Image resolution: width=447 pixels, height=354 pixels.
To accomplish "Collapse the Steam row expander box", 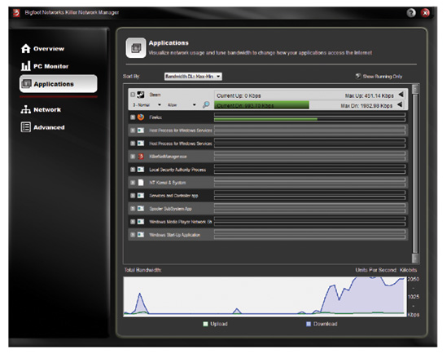I will (x=133, y=95).
